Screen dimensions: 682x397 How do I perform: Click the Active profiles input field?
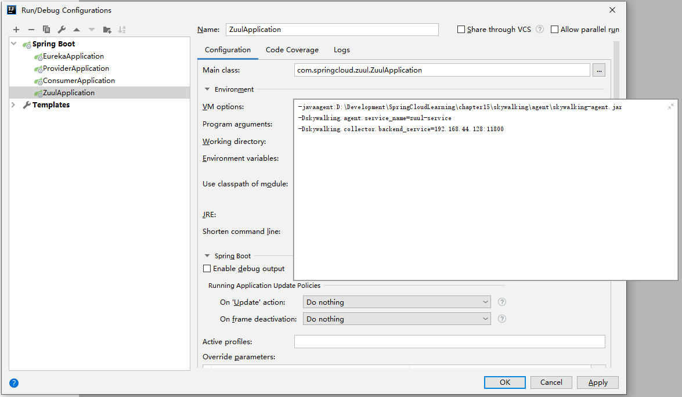[449, 342]
